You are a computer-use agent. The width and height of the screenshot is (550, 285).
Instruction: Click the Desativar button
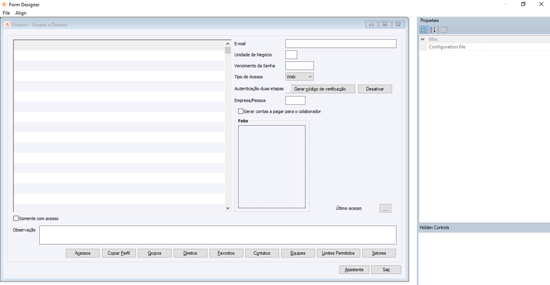[375, 89]
